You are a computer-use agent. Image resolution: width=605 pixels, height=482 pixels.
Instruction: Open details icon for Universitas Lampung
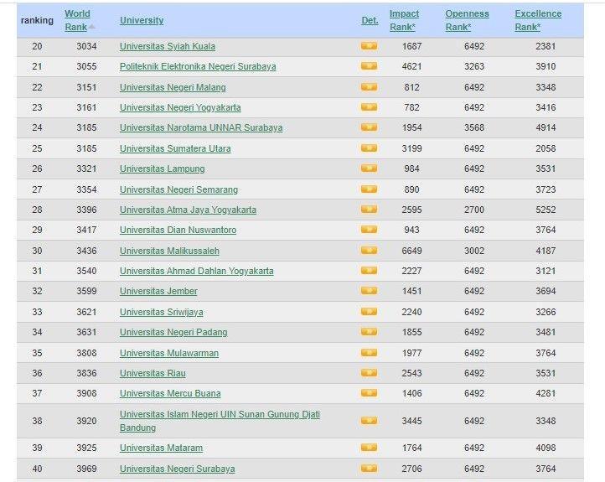click(x=369, y=168)
